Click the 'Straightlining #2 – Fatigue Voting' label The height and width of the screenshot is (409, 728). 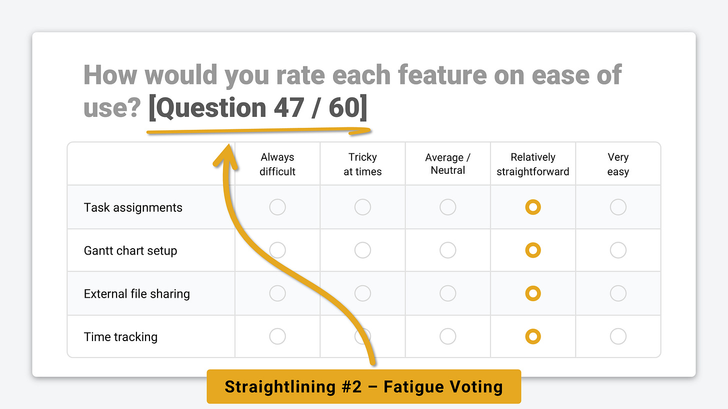(363, 387)
